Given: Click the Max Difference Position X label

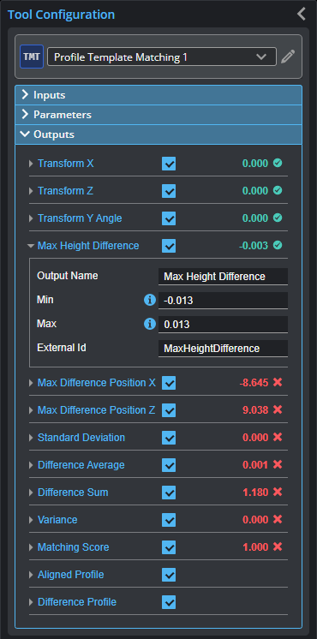Looking at the screenshot, I should point(97,383).
